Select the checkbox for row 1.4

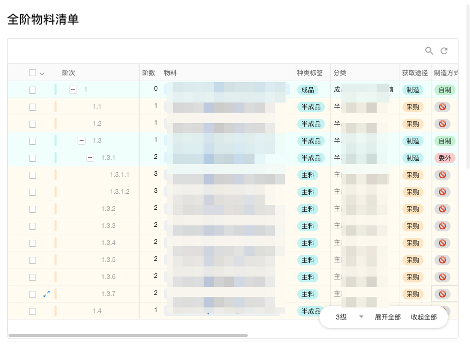33,311
